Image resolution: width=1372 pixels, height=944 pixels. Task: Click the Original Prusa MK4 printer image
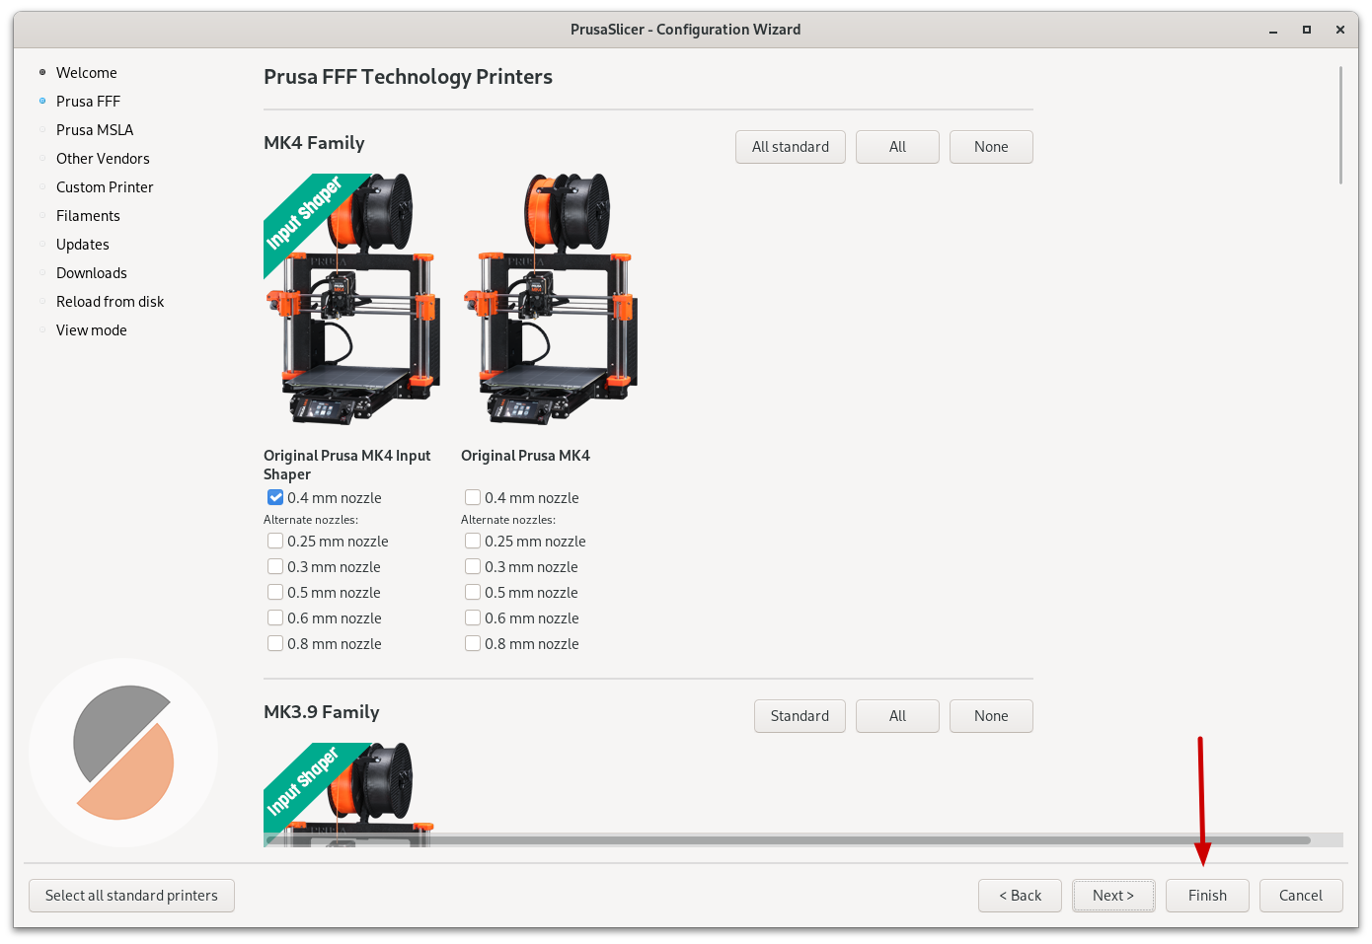(549, 300)
